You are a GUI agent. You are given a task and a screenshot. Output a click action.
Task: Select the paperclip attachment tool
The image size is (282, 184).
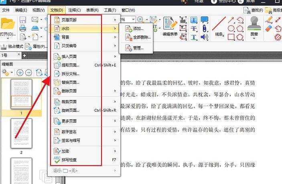[205, 28]
